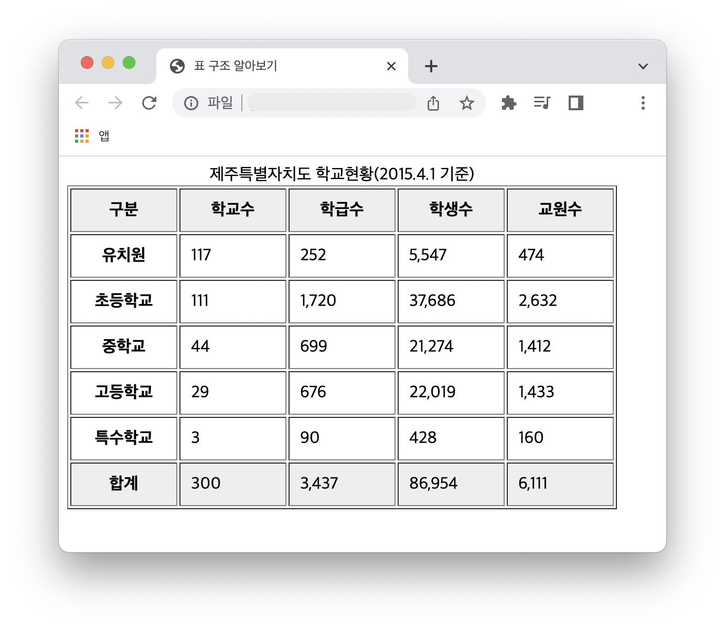
Task: Open the extensions puzzle icon
Action: 509,103
